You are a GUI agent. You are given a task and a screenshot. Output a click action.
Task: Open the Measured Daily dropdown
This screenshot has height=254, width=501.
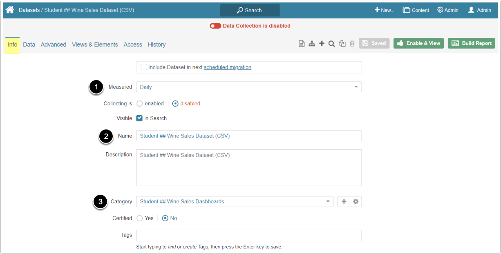click(249, 87)
